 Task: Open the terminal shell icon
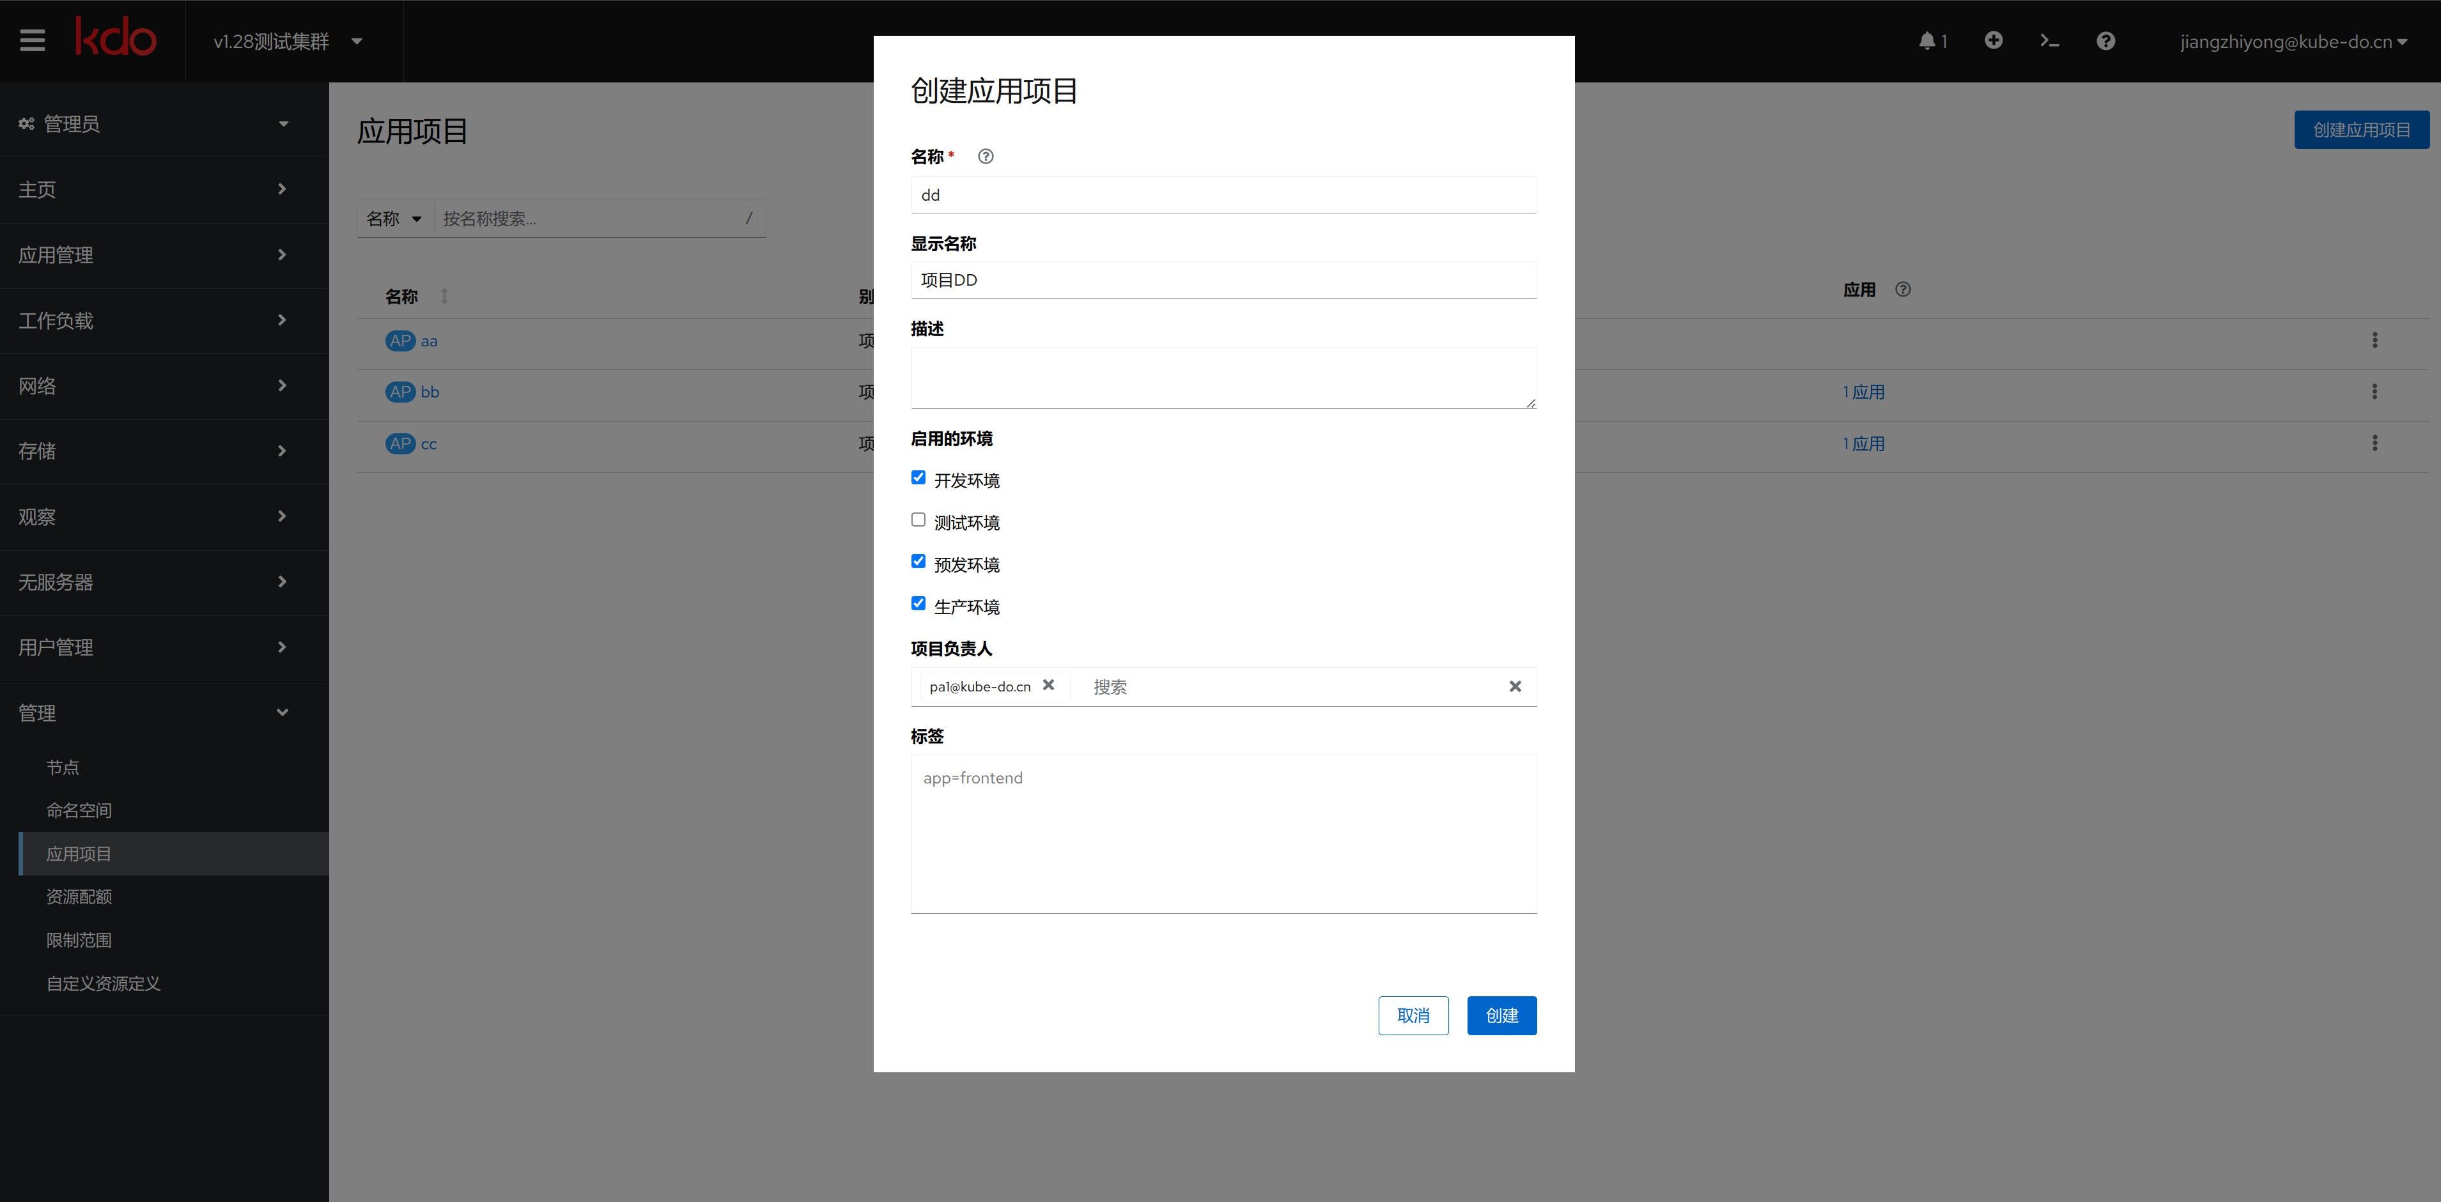[2050, 41]
